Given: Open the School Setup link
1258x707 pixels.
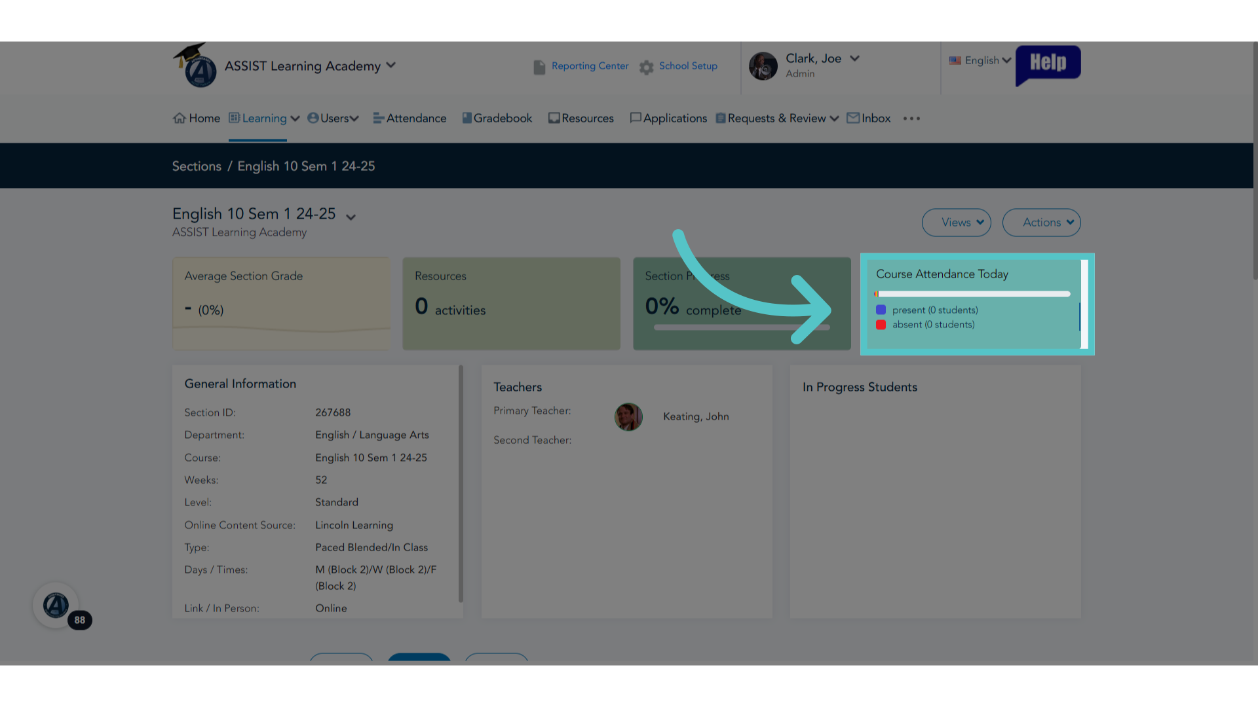Looking at the screenshot, I should pyautogui.click(x=688, y=66).
